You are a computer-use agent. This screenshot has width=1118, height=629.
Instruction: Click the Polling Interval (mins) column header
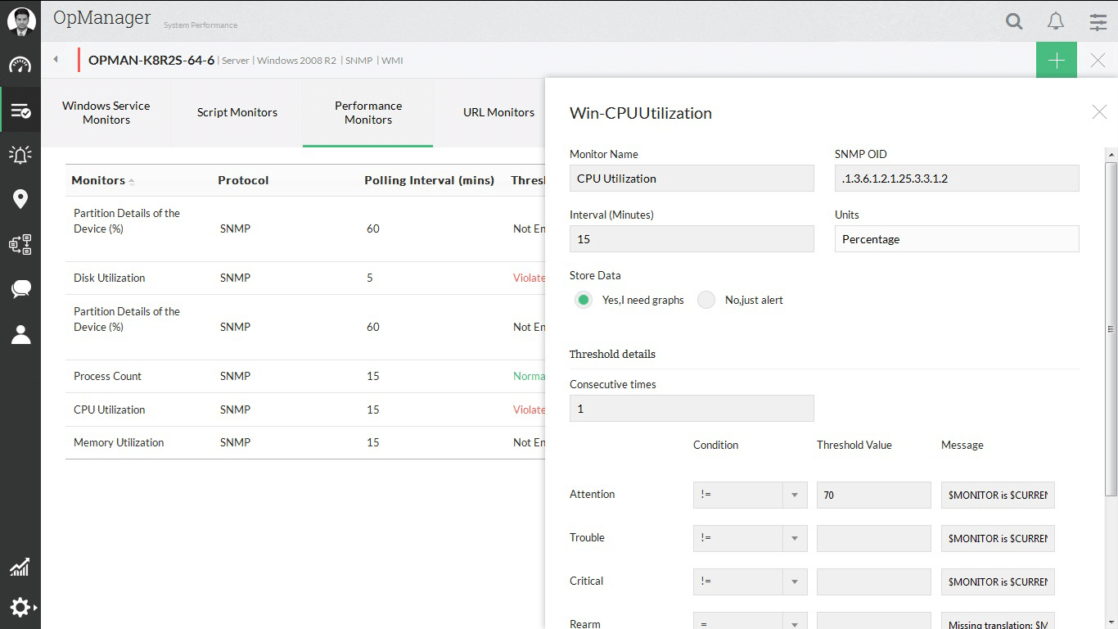coord(429,180)
